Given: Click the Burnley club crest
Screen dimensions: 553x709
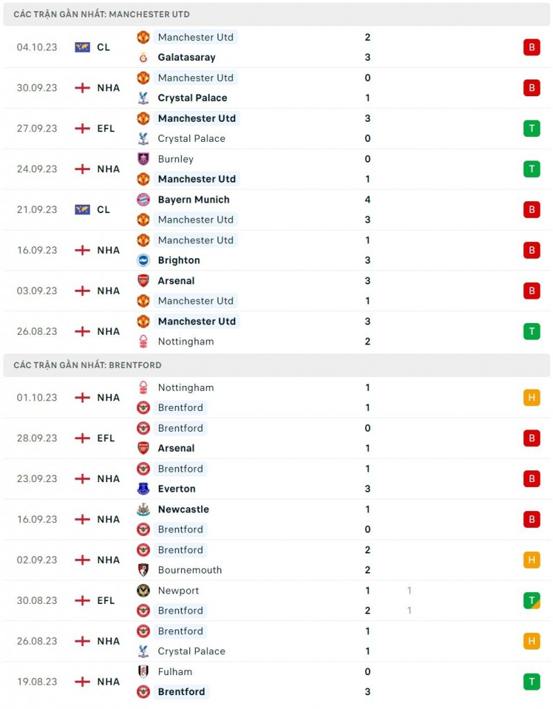Looking at the screenshot, I should [x=143, y=158].
